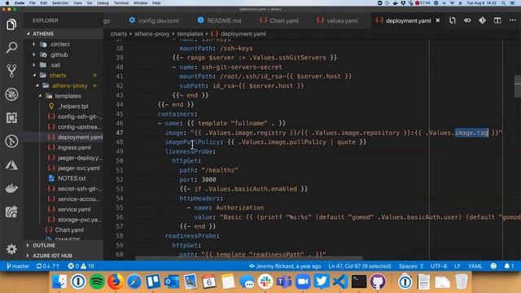This screenshot has height=293, width=521.
Task: Open the editor More Actions ellipsis
Action: (x=513, y=20)
